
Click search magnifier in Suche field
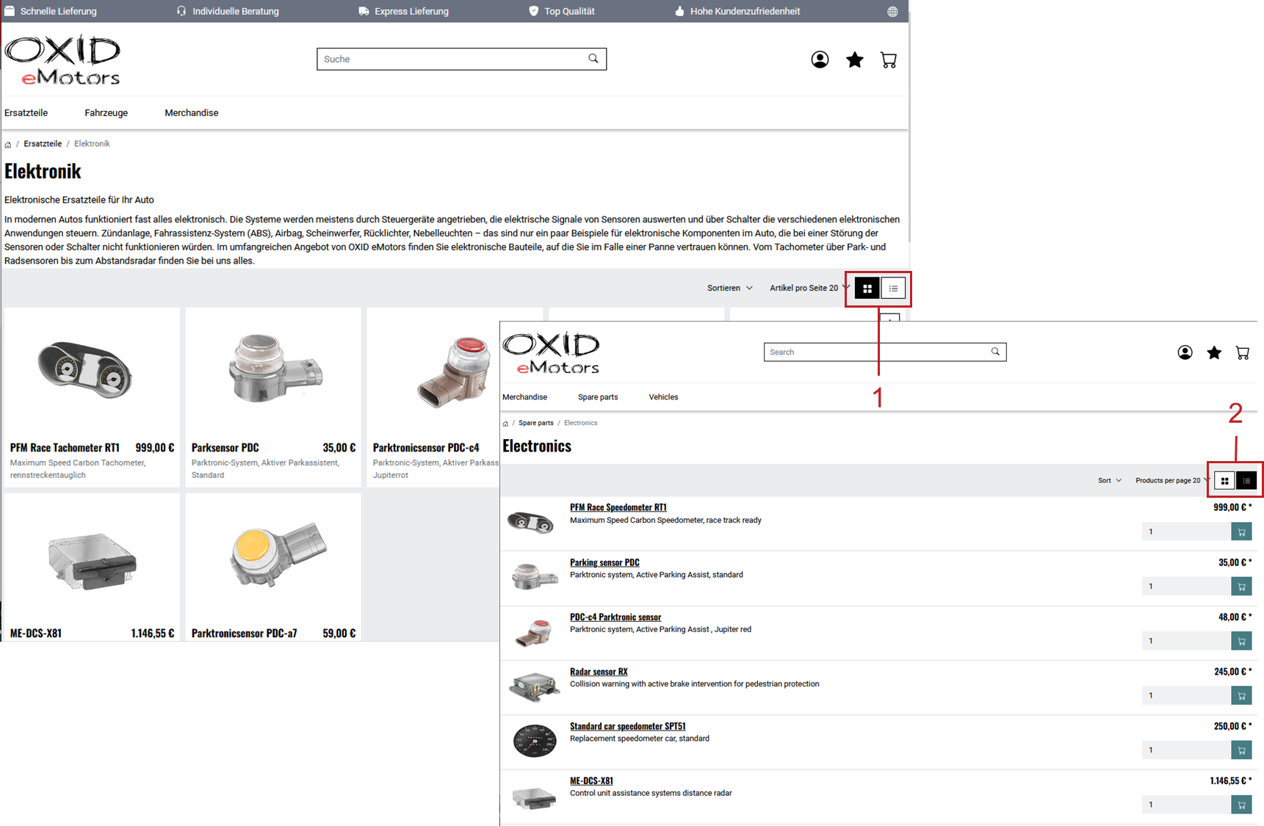click(x=593, y=59)
